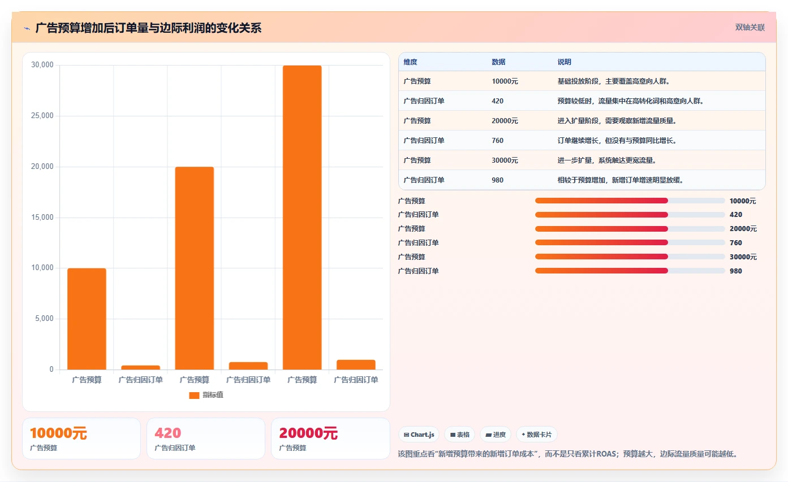
Task: Click the 进度 chip
Action: point(495,435)
